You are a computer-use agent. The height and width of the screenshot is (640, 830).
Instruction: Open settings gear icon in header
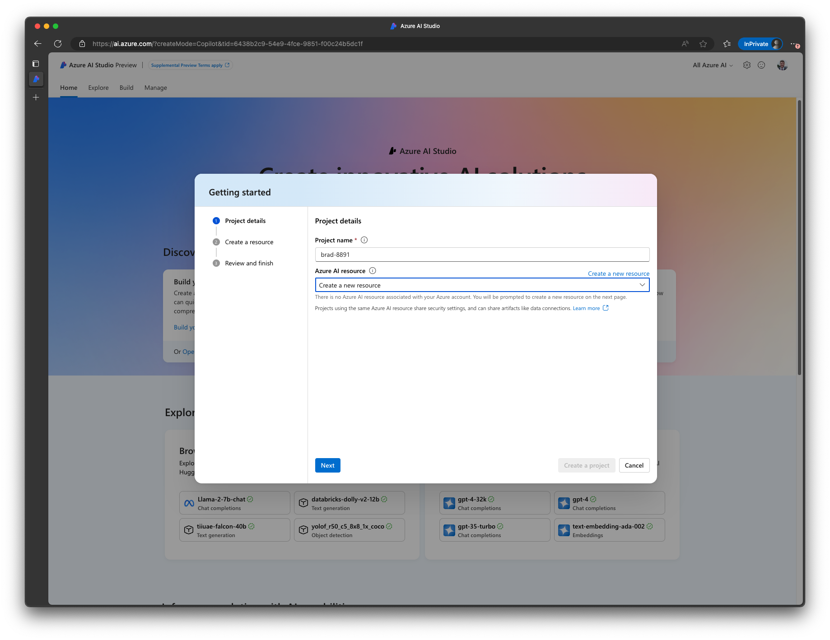(747, 65)
